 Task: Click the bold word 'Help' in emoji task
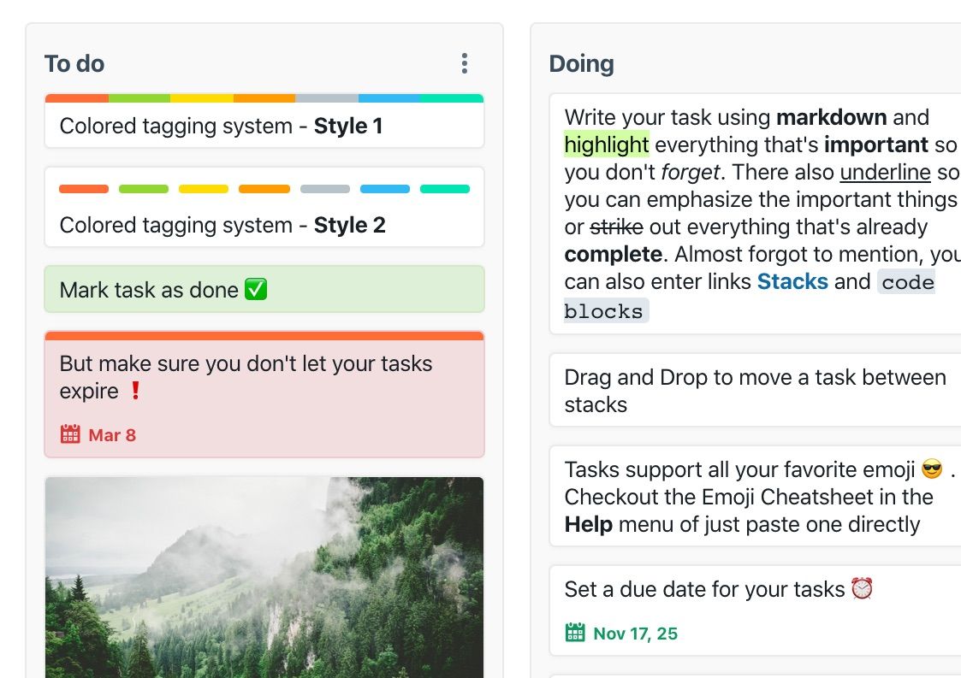(x=589, y=525)
